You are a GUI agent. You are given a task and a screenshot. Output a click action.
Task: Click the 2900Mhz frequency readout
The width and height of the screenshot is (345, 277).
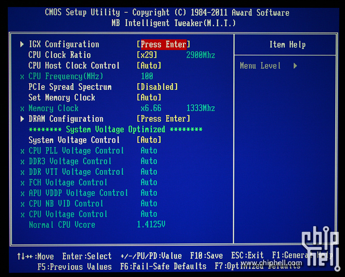click(200, 55)
